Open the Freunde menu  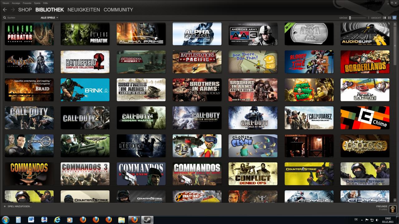click(27, 3)
